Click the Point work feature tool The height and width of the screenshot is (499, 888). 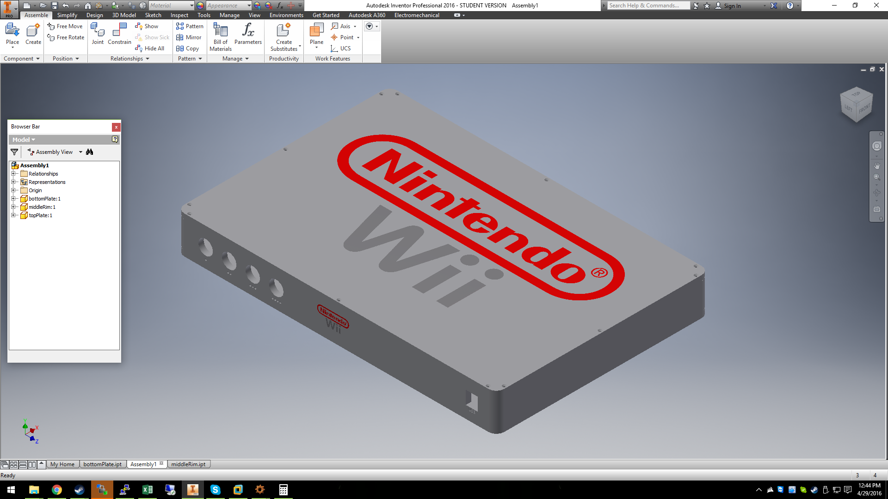pyautogui.click(x=345, y=37)
